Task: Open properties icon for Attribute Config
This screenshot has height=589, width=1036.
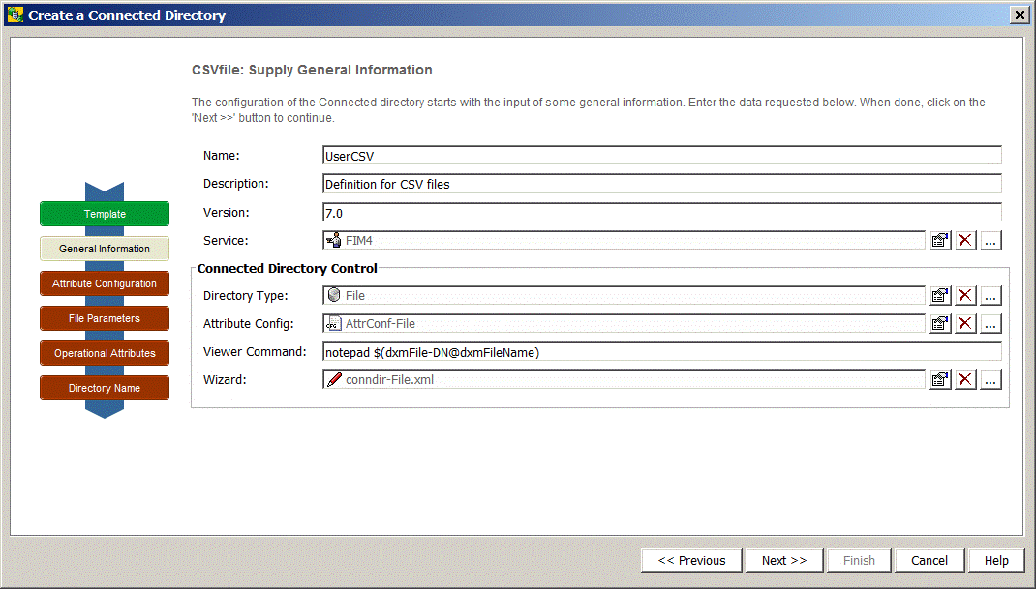Action: [939, 324]
